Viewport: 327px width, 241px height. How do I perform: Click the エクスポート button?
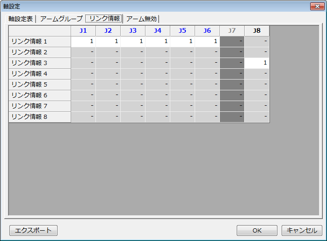(33, 230)
